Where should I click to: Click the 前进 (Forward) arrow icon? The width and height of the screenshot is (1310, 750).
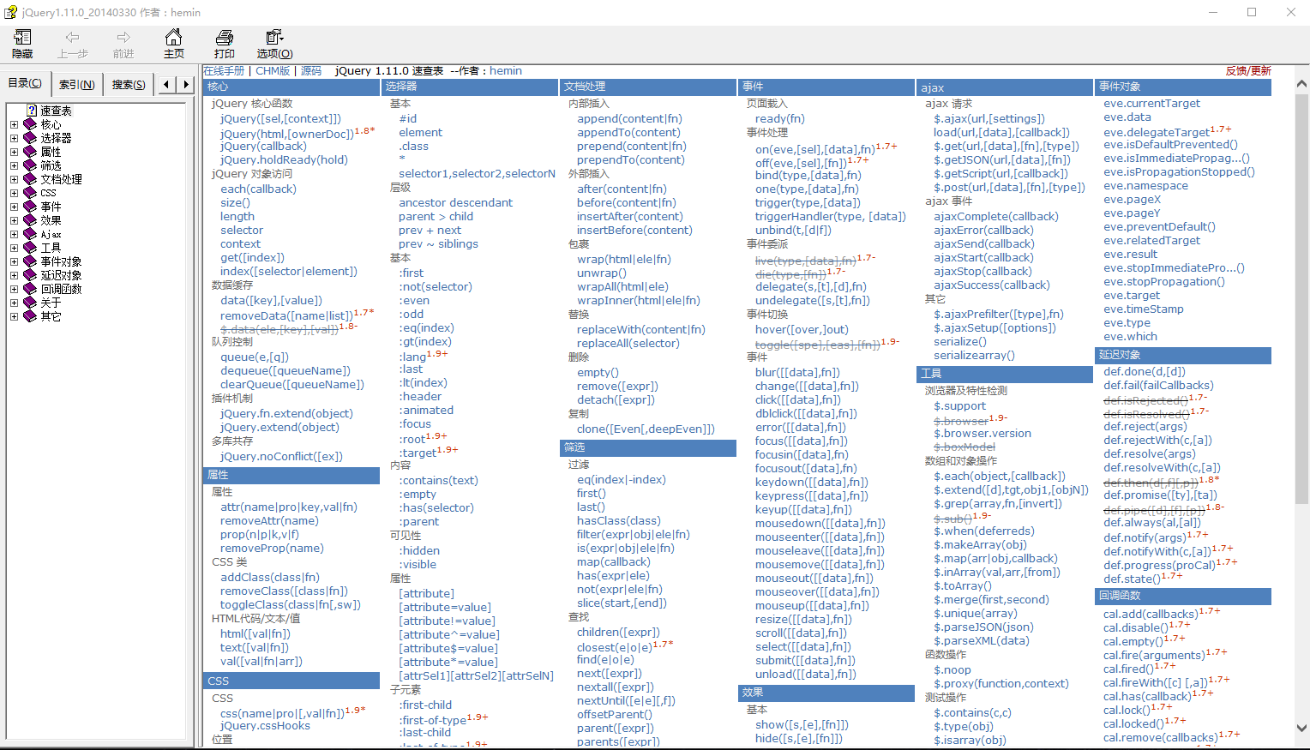click(123, 38)
